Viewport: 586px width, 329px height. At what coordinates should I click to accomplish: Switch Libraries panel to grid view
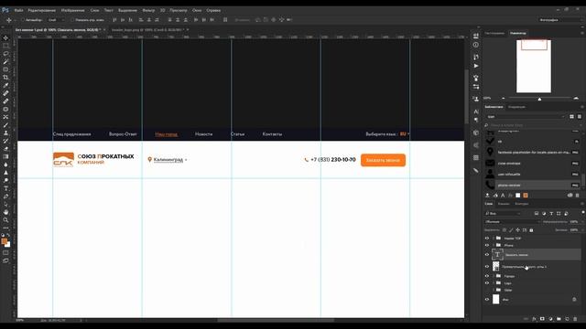pyautogui.click(x=571, y=117)
